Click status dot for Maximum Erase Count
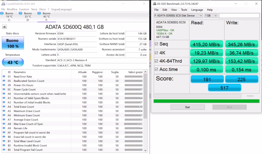The width and height of the screenshot is (262, 154). [x=4, y=111]
